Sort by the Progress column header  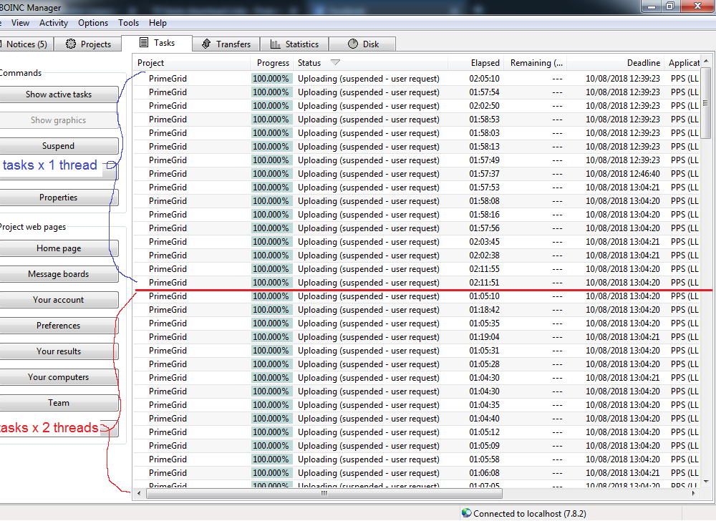[273, 63]
